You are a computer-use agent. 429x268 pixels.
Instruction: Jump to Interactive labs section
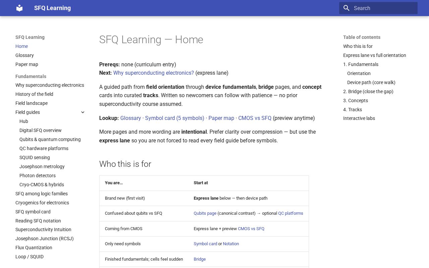coord(359,118)
